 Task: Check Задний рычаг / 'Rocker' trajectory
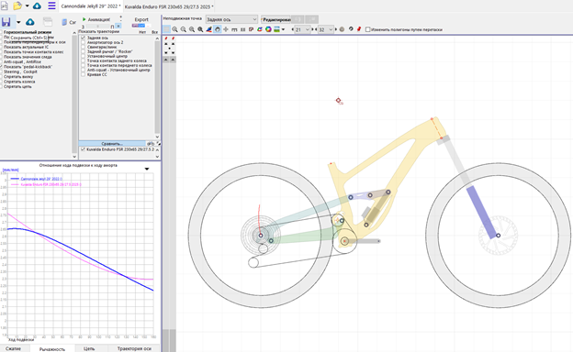coord(84,51)
